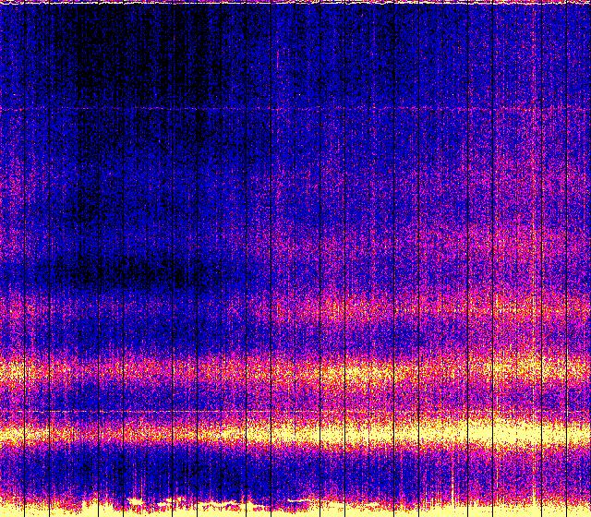Click the thin line between the yellow bands
Screen dimensions: 591x517
(185, 411)
